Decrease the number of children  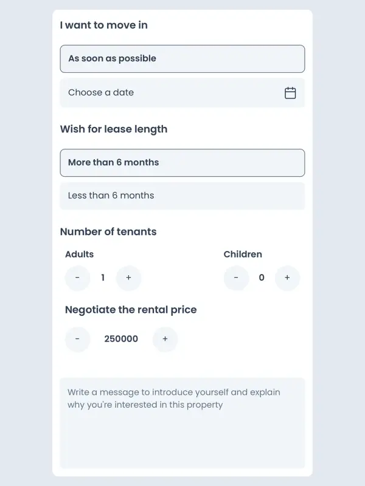point(236,278)
